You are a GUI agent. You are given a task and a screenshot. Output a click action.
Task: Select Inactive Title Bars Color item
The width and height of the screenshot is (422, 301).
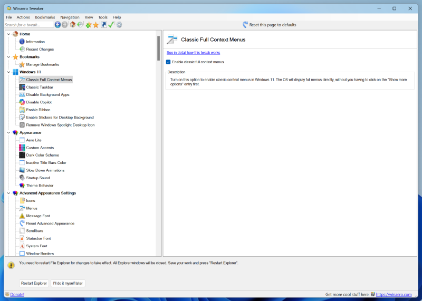click(46, 163)
